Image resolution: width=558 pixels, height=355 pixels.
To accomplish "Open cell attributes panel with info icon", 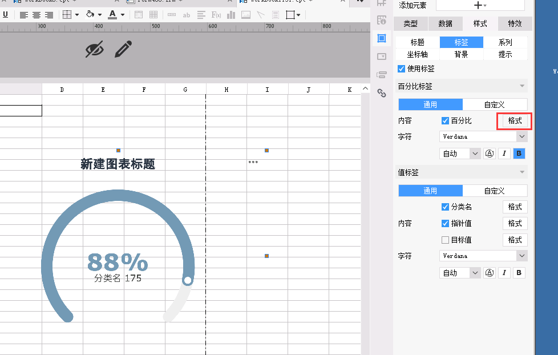I will [x=382, y=20].
